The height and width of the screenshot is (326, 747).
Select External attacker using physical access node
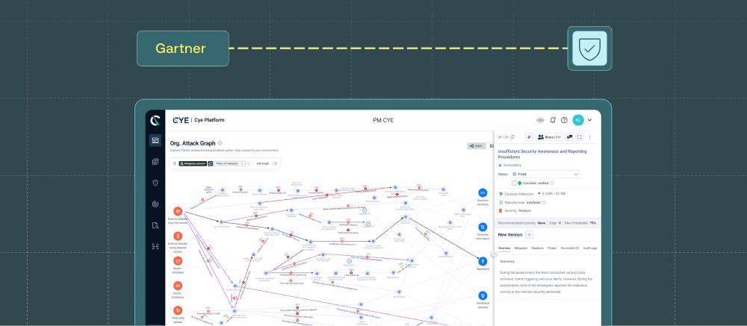coord(178,236)
